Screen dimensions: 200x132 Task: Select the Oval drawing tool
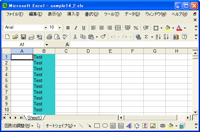pos(105,126)
